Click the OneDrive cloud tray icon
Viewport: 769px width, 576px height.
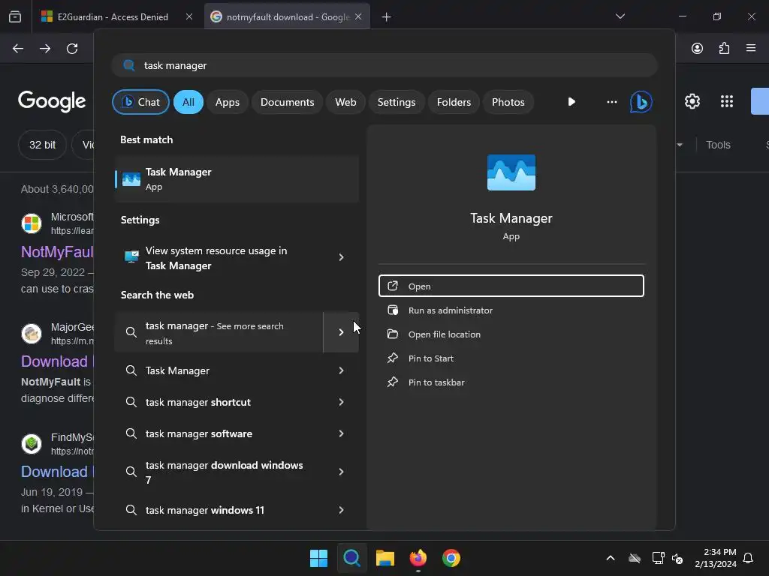(635, 558)
